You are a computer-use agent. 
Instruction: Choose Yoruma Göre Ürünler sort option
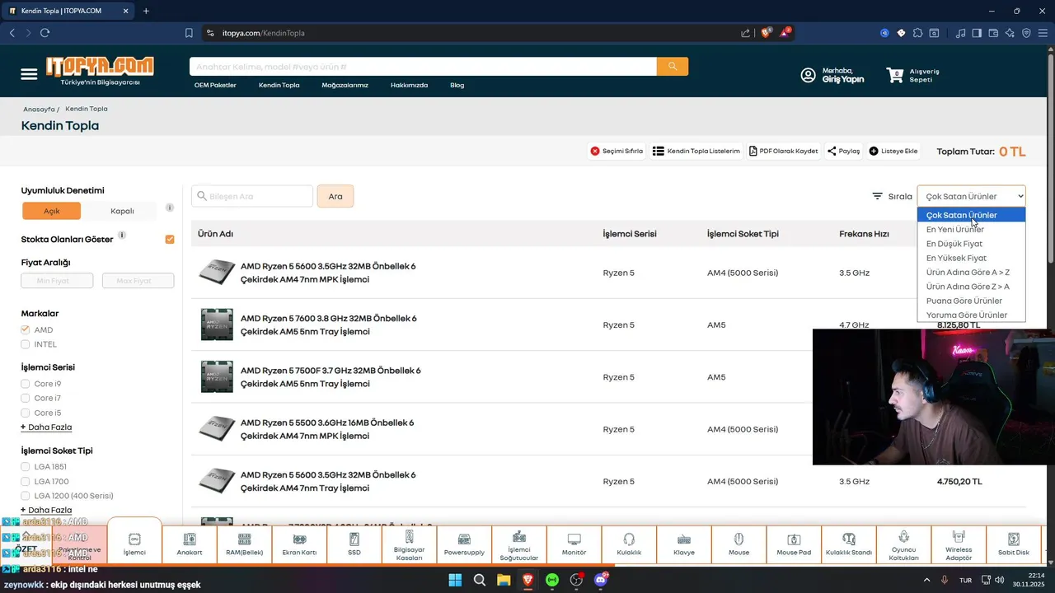point(971,315)
